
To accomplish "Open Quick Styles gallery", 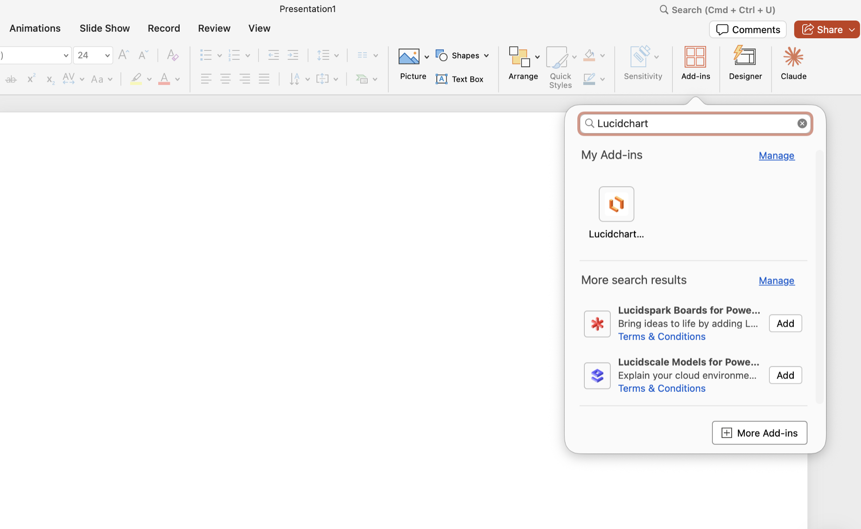I will [560, 68].
